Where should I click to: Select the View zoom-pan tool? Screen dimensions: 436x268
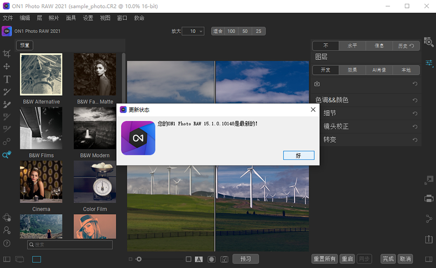[x=7, y=154]
